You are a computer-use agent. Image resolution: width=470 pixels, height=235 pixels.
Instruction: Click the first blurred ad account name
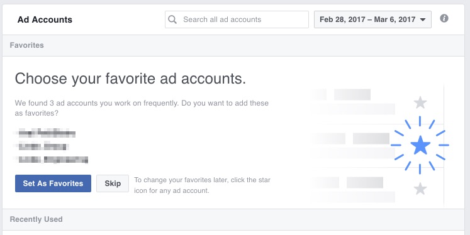click(47, 133)
